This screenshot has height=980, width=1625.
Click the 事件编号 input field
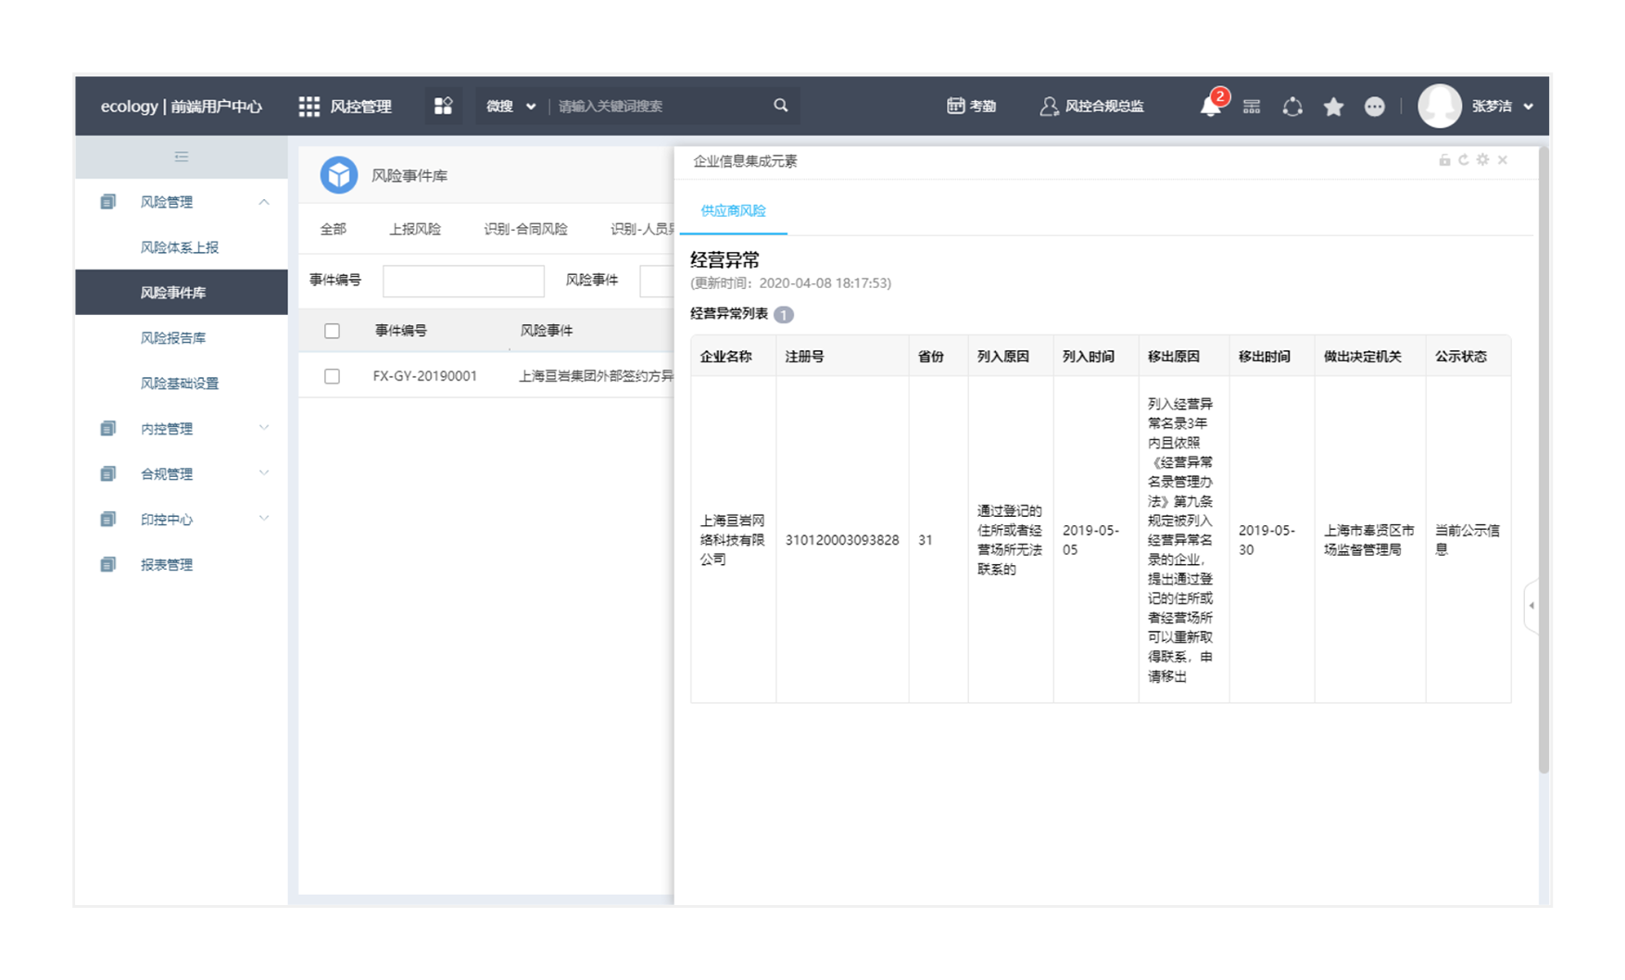coord(463,281)
